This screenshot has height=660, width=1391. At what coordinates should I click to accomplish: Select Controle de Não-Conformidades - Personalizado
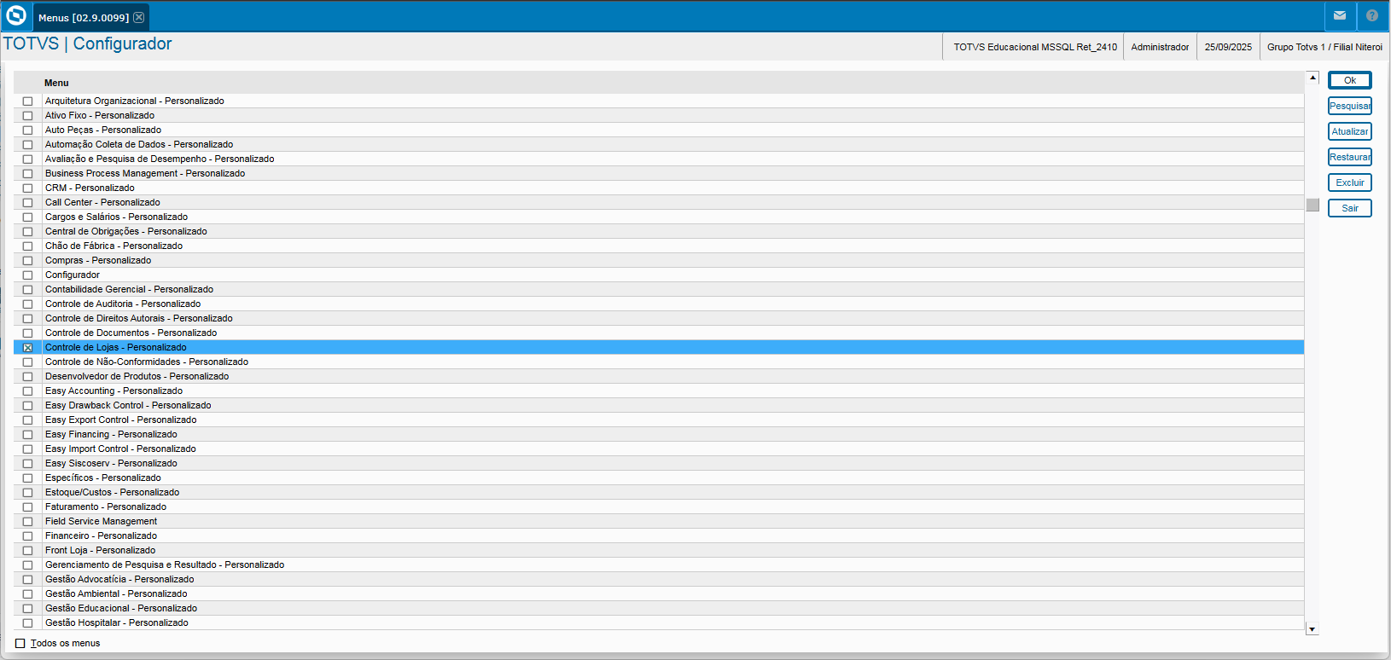[x=659, y=362]
